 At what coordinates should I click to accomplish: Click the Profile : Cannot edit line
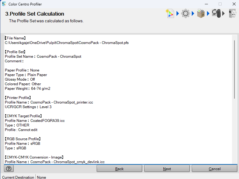[x=21, y=130]
